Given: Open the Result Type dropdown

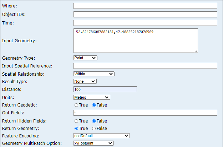Looking at the screenshot, I should tap(85, 81).
